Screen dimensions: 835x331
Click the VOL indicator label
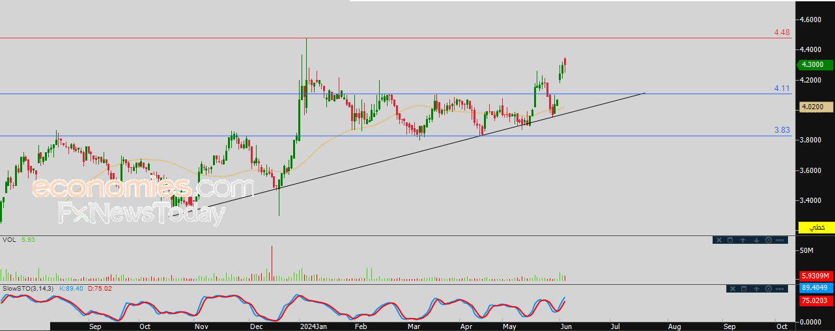[x=9, y=240]
